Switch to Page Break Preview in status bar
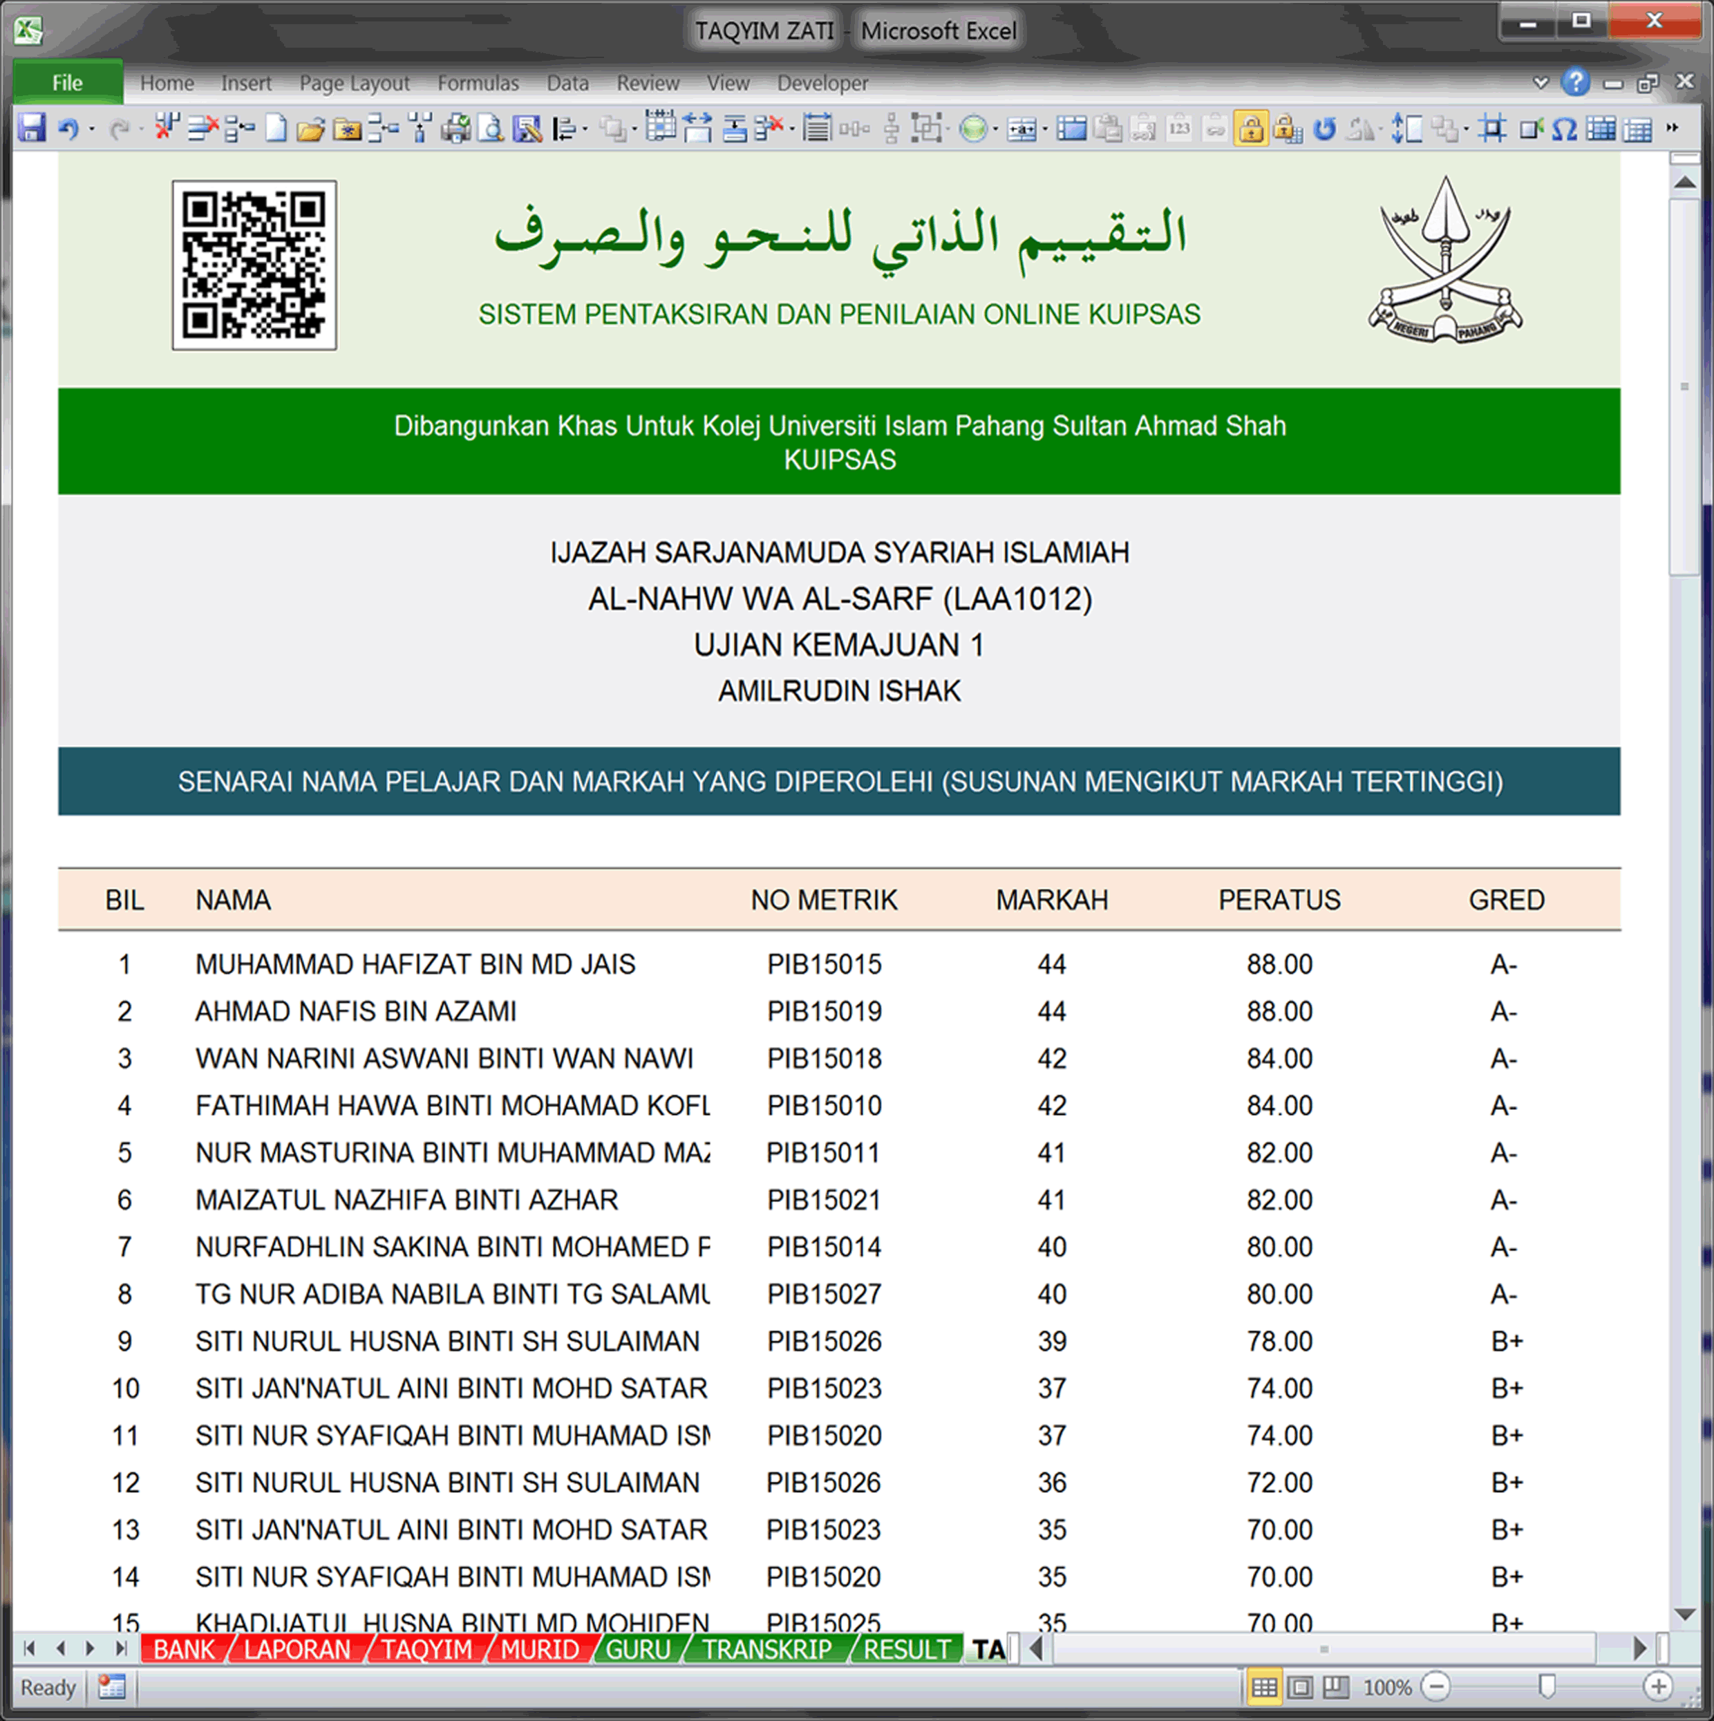This screenshot has height=1721, width=1714. point(1335,1686)
